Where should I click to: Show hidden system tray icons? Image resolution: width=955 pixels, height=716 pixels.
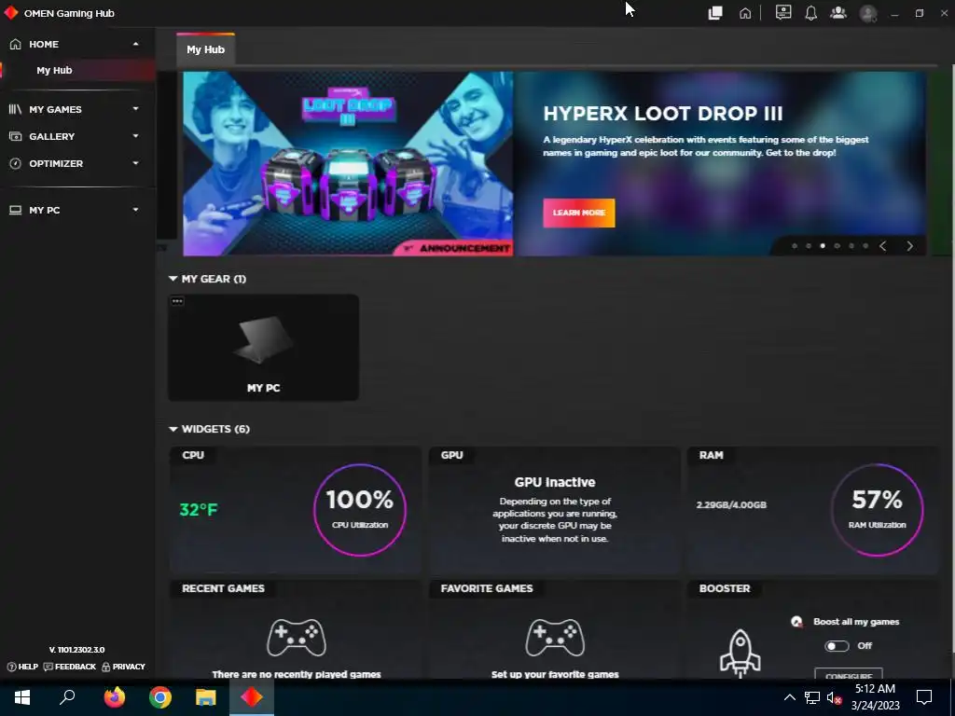click(789, 697)
